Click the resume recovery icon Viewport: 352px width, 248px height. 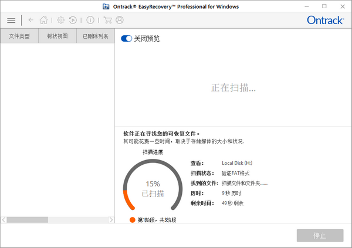click(x=73, y=20)
